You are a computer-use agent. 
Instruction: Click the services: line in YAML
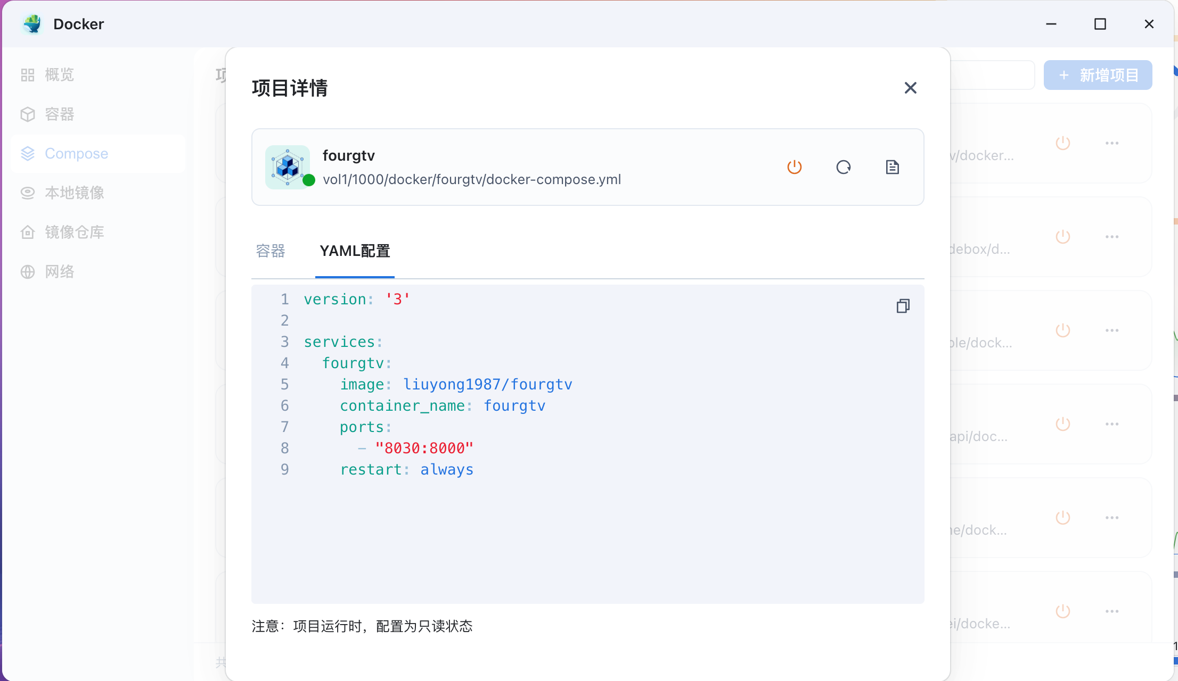click(x=343, y=342)
